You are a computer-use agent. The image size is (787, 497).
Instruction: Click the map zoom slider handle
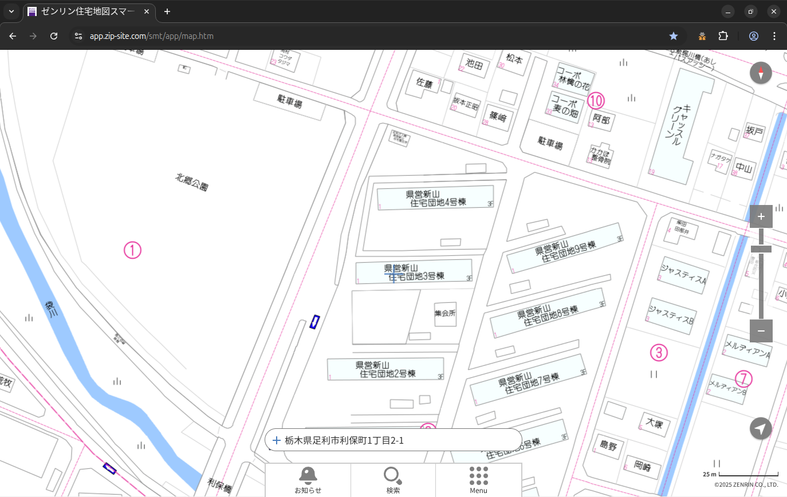(761, 249)
